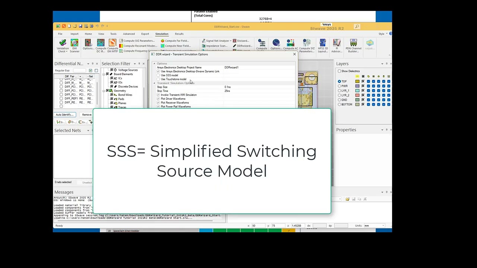The width and height of the screenshot is (477, 268).
Task: Launch the DDRwizard from ribbon
Action: click(x=242, y=46)
